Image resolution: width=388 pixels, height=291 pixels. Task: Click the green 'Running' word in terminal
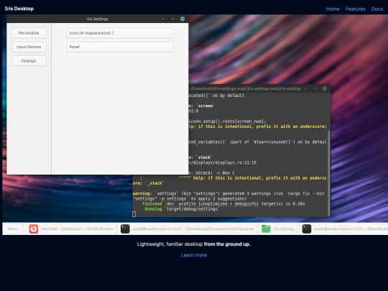click(x=153, y=209)
